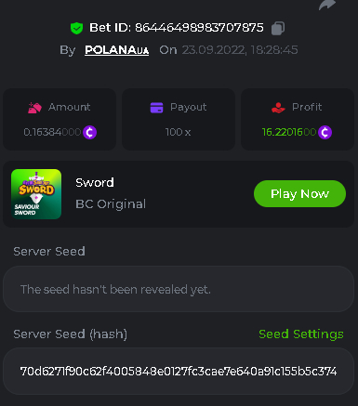Click the Play Now button

pos(299,194)
